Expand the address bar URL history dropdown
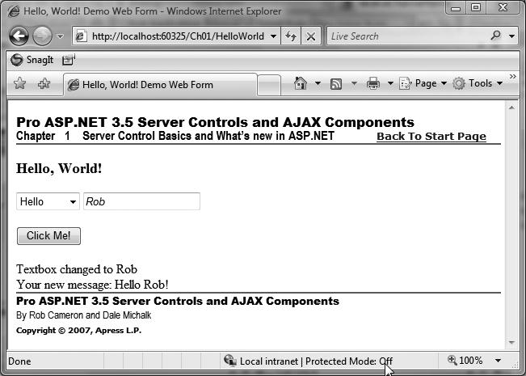The height and width of the screenshot is (376, 526). click(x=274, y=36)
